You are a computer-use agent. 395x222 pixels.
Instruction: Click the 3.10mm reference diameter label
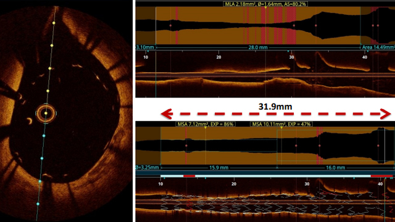pos(145,47)
